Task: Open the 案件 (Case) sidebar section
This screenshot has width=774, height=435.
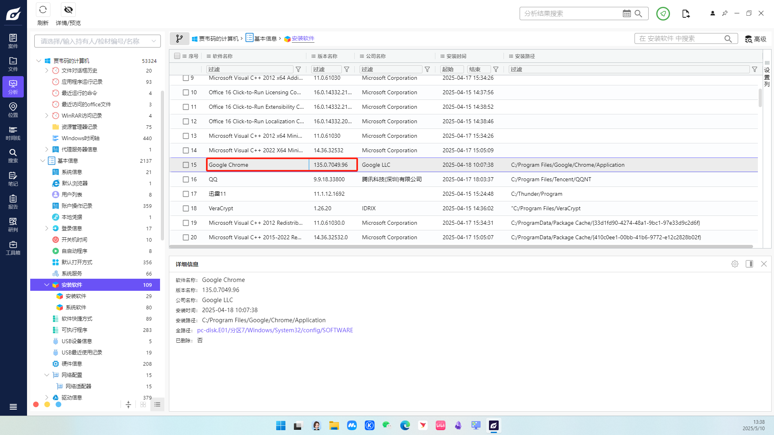Action: (13, 41)
